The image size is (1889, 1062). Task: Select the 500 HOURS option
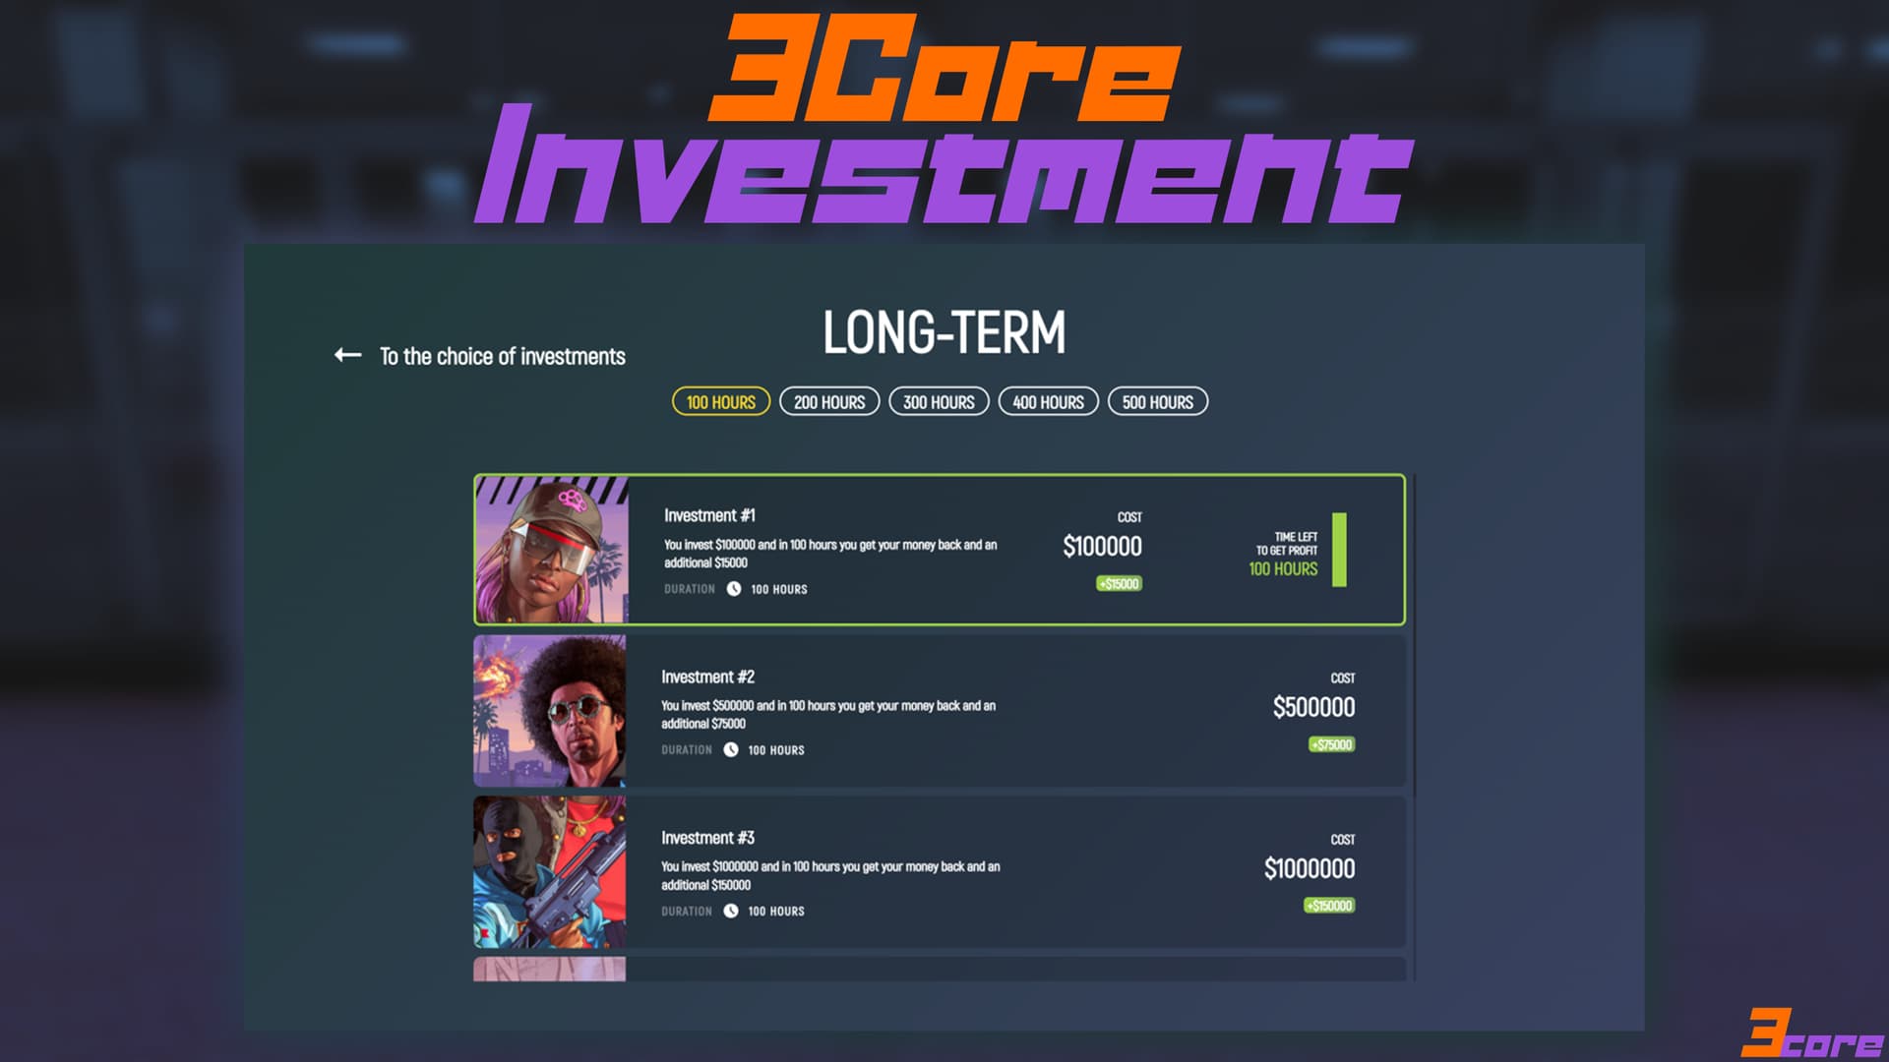point(1158,401)
